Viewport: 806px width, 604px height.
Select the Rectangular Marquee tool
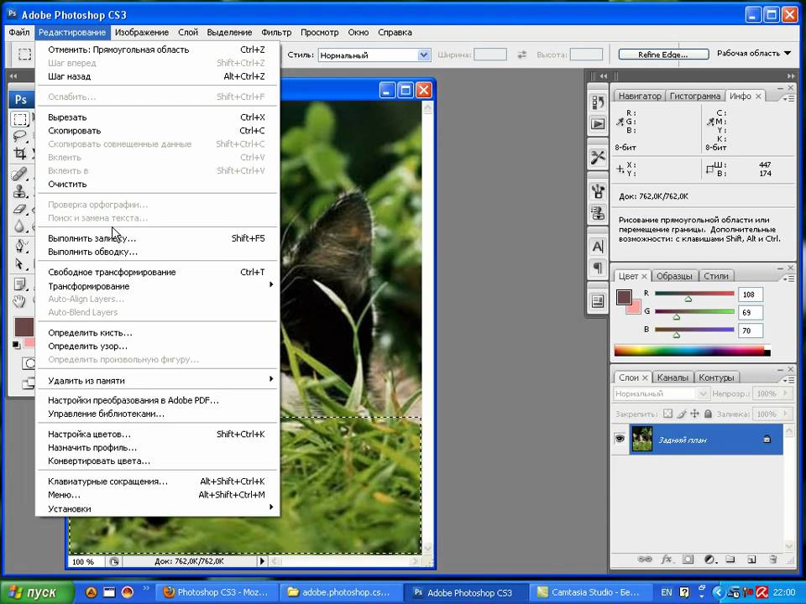pos(20,119)
